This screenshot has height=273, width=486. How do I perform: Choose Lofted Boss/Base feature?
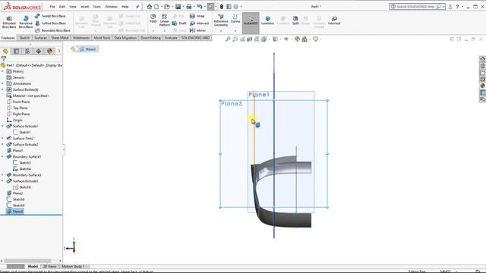[50, 24]
